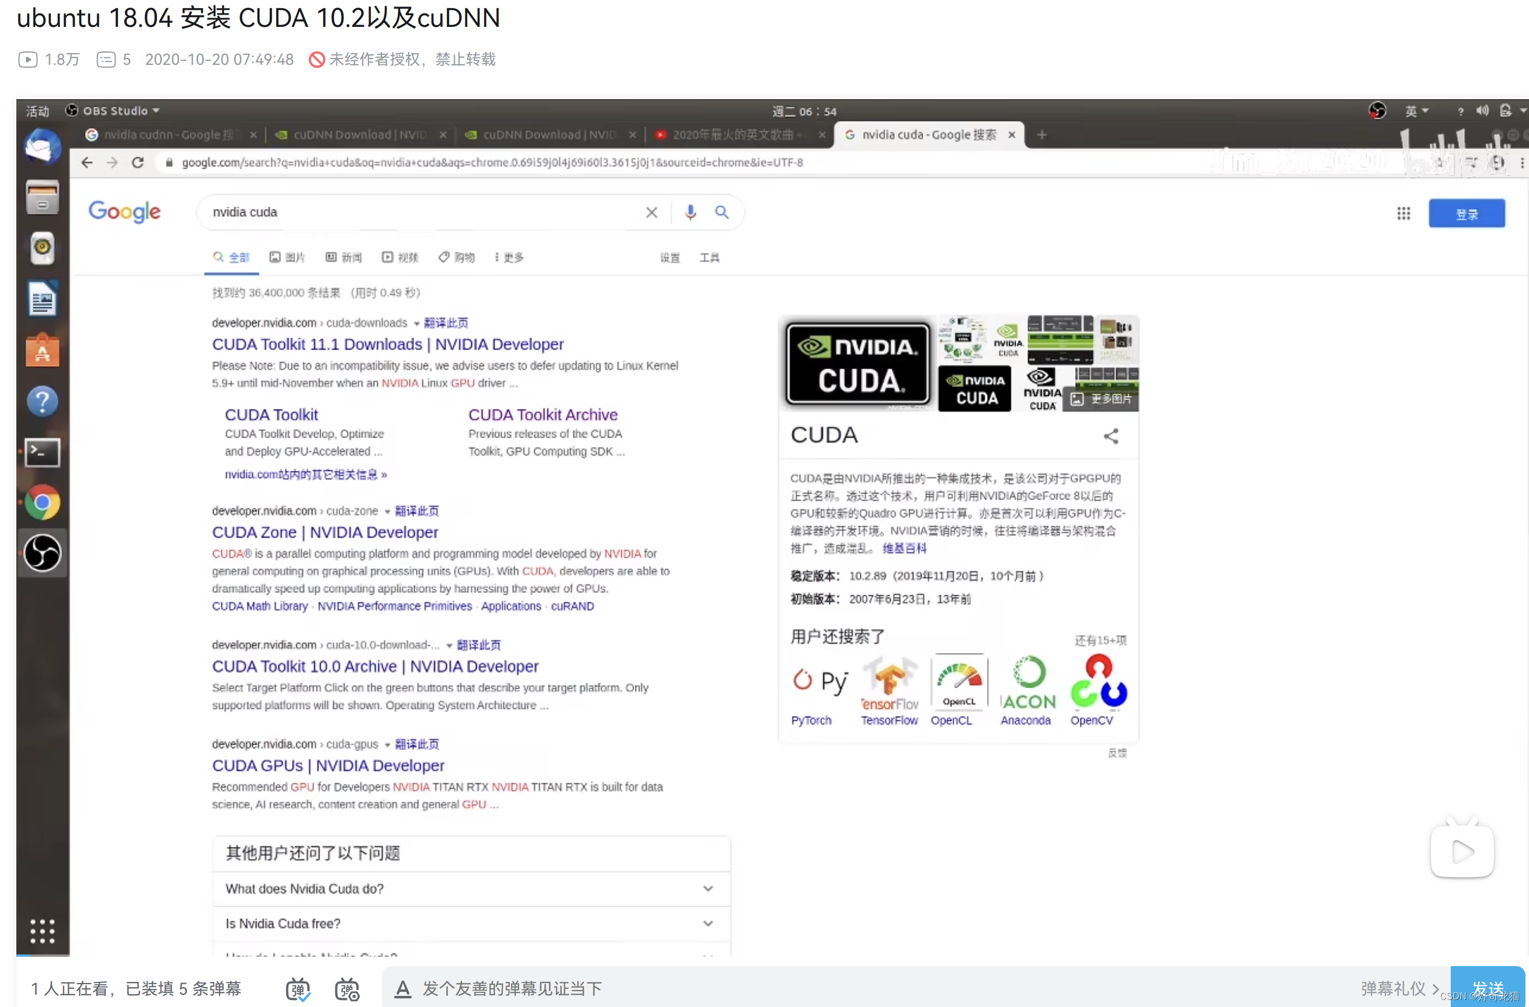Open CUDA Toolkit Archive sitelink
The image size is (1529, 1007).
(x=542, y=415)
